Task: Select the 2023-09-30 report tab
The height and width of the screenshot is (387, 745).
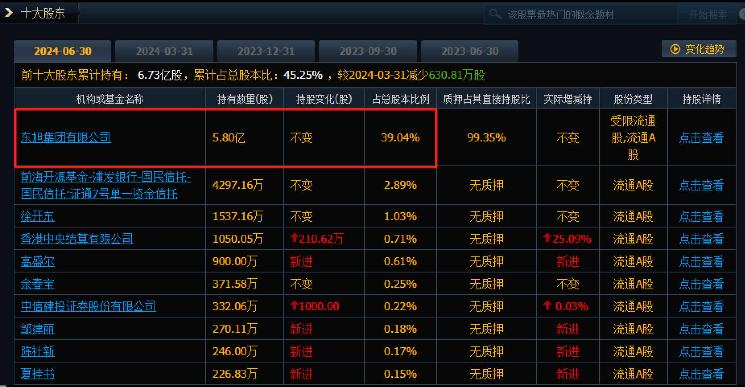Action: pyautogui.click(x=368, y=51)
